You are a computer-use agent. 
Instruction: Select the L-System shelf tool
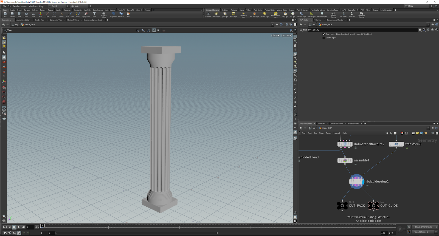click(113, 15)
